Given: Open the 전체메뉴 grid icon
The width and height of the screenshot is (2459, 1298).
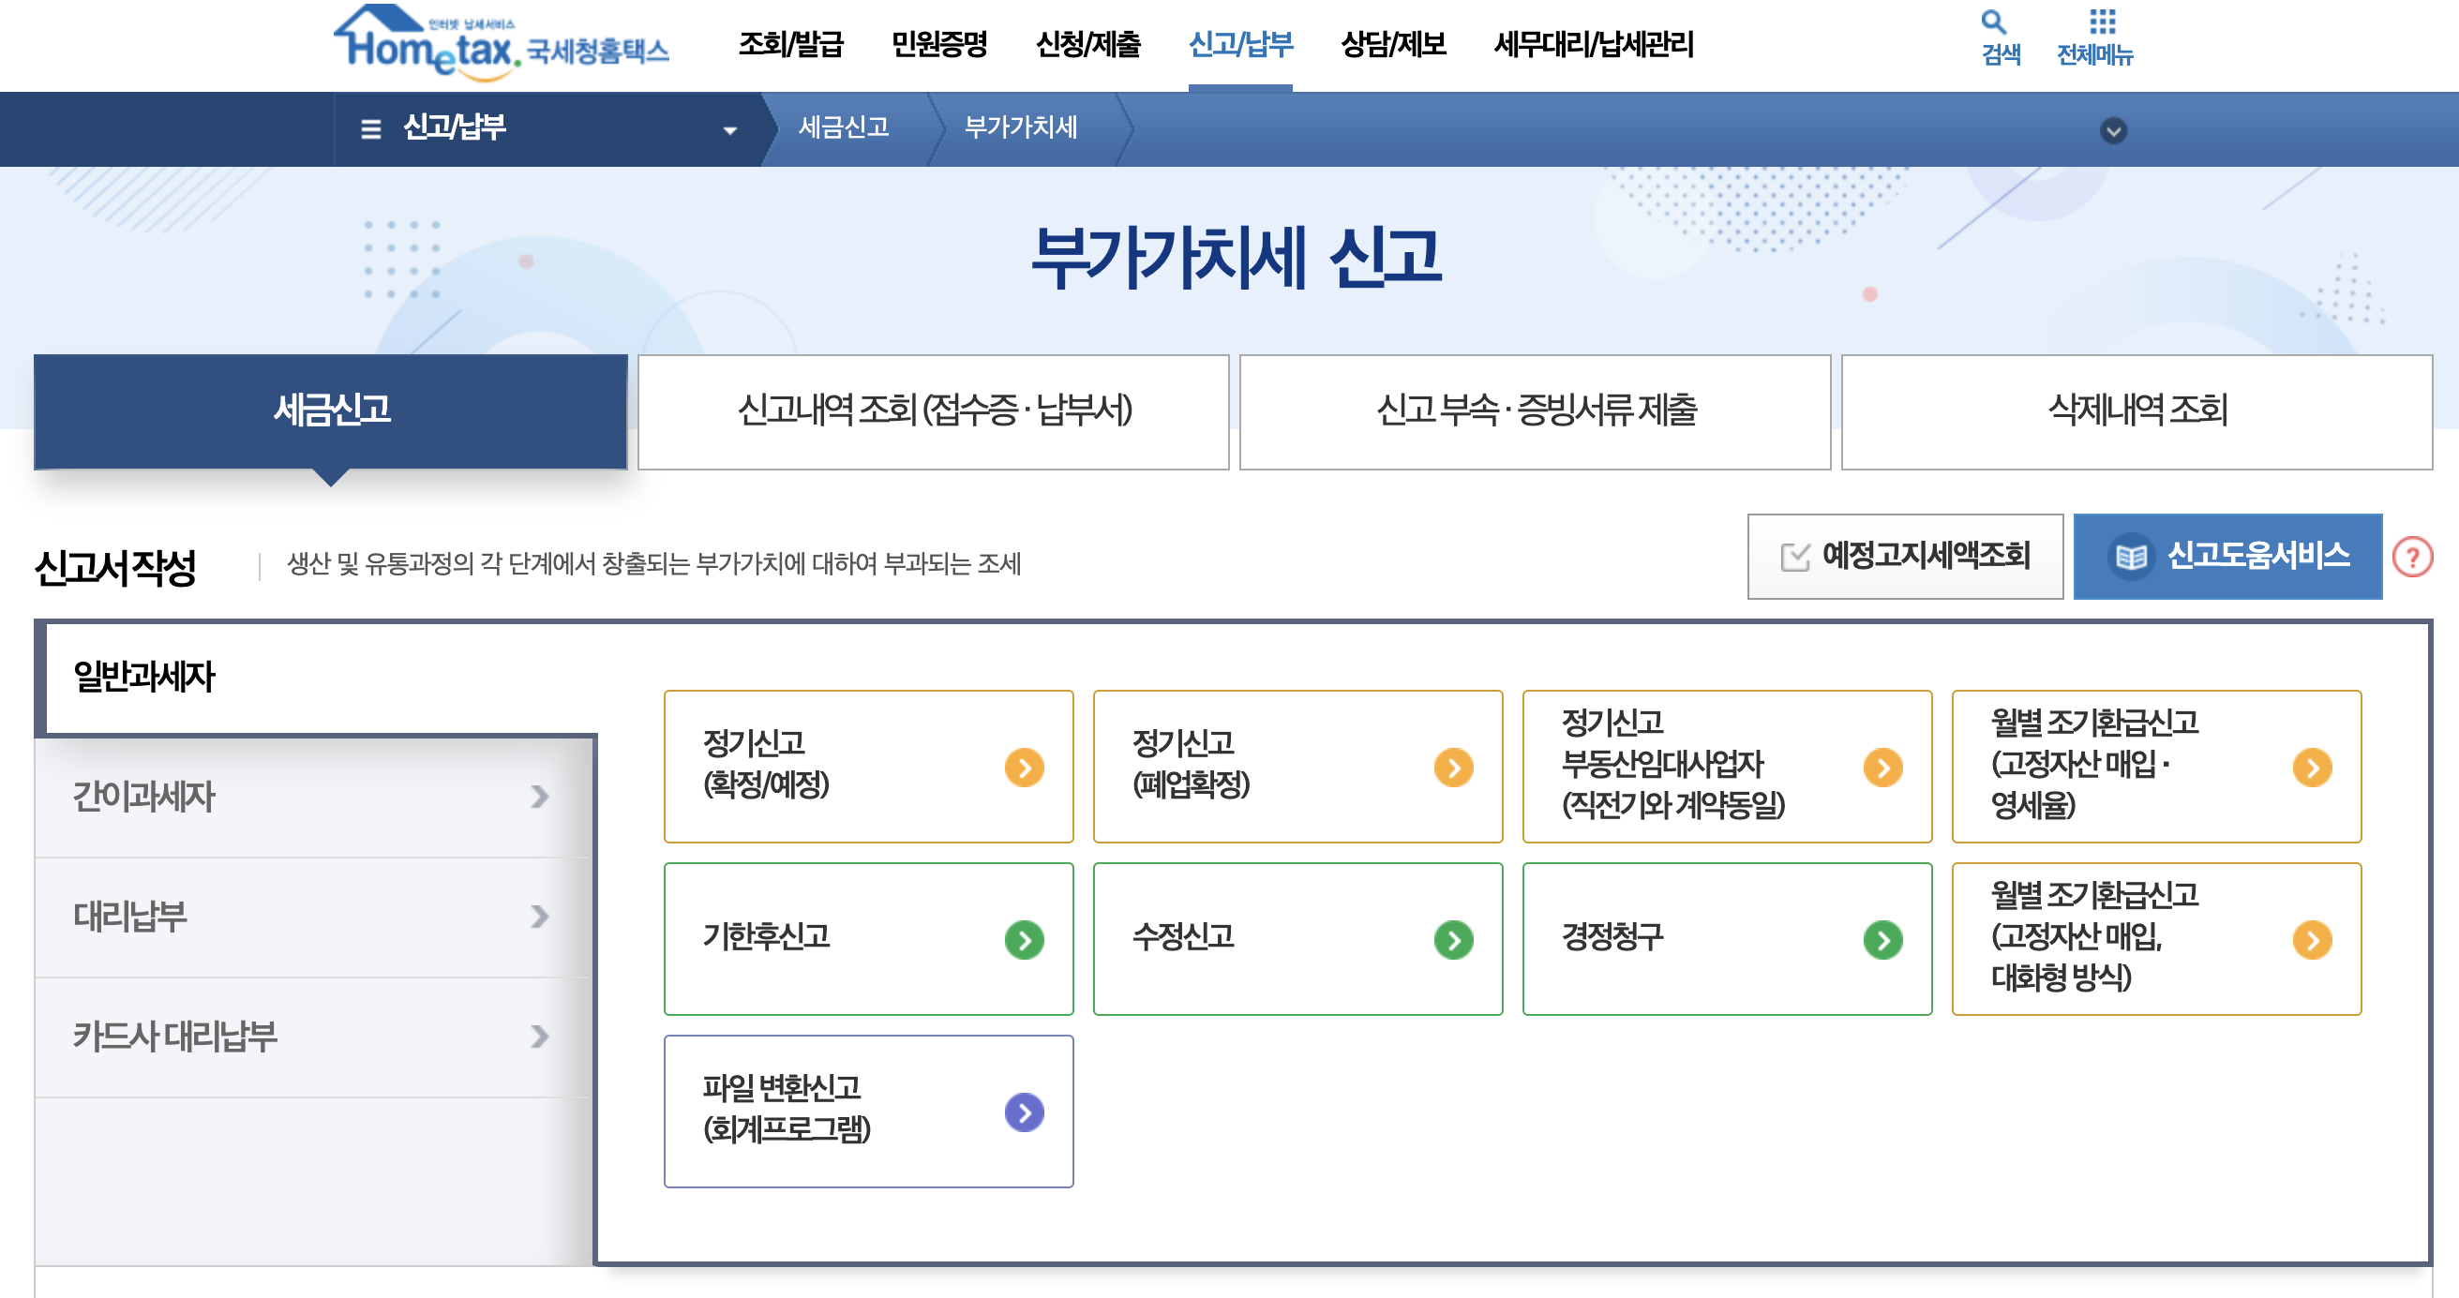Looking at the screenshot, I should (x=2101, y=22).
